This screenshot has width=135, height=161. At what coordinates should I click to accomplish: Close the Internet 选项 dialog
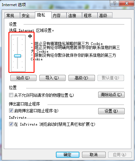point(127,3)
